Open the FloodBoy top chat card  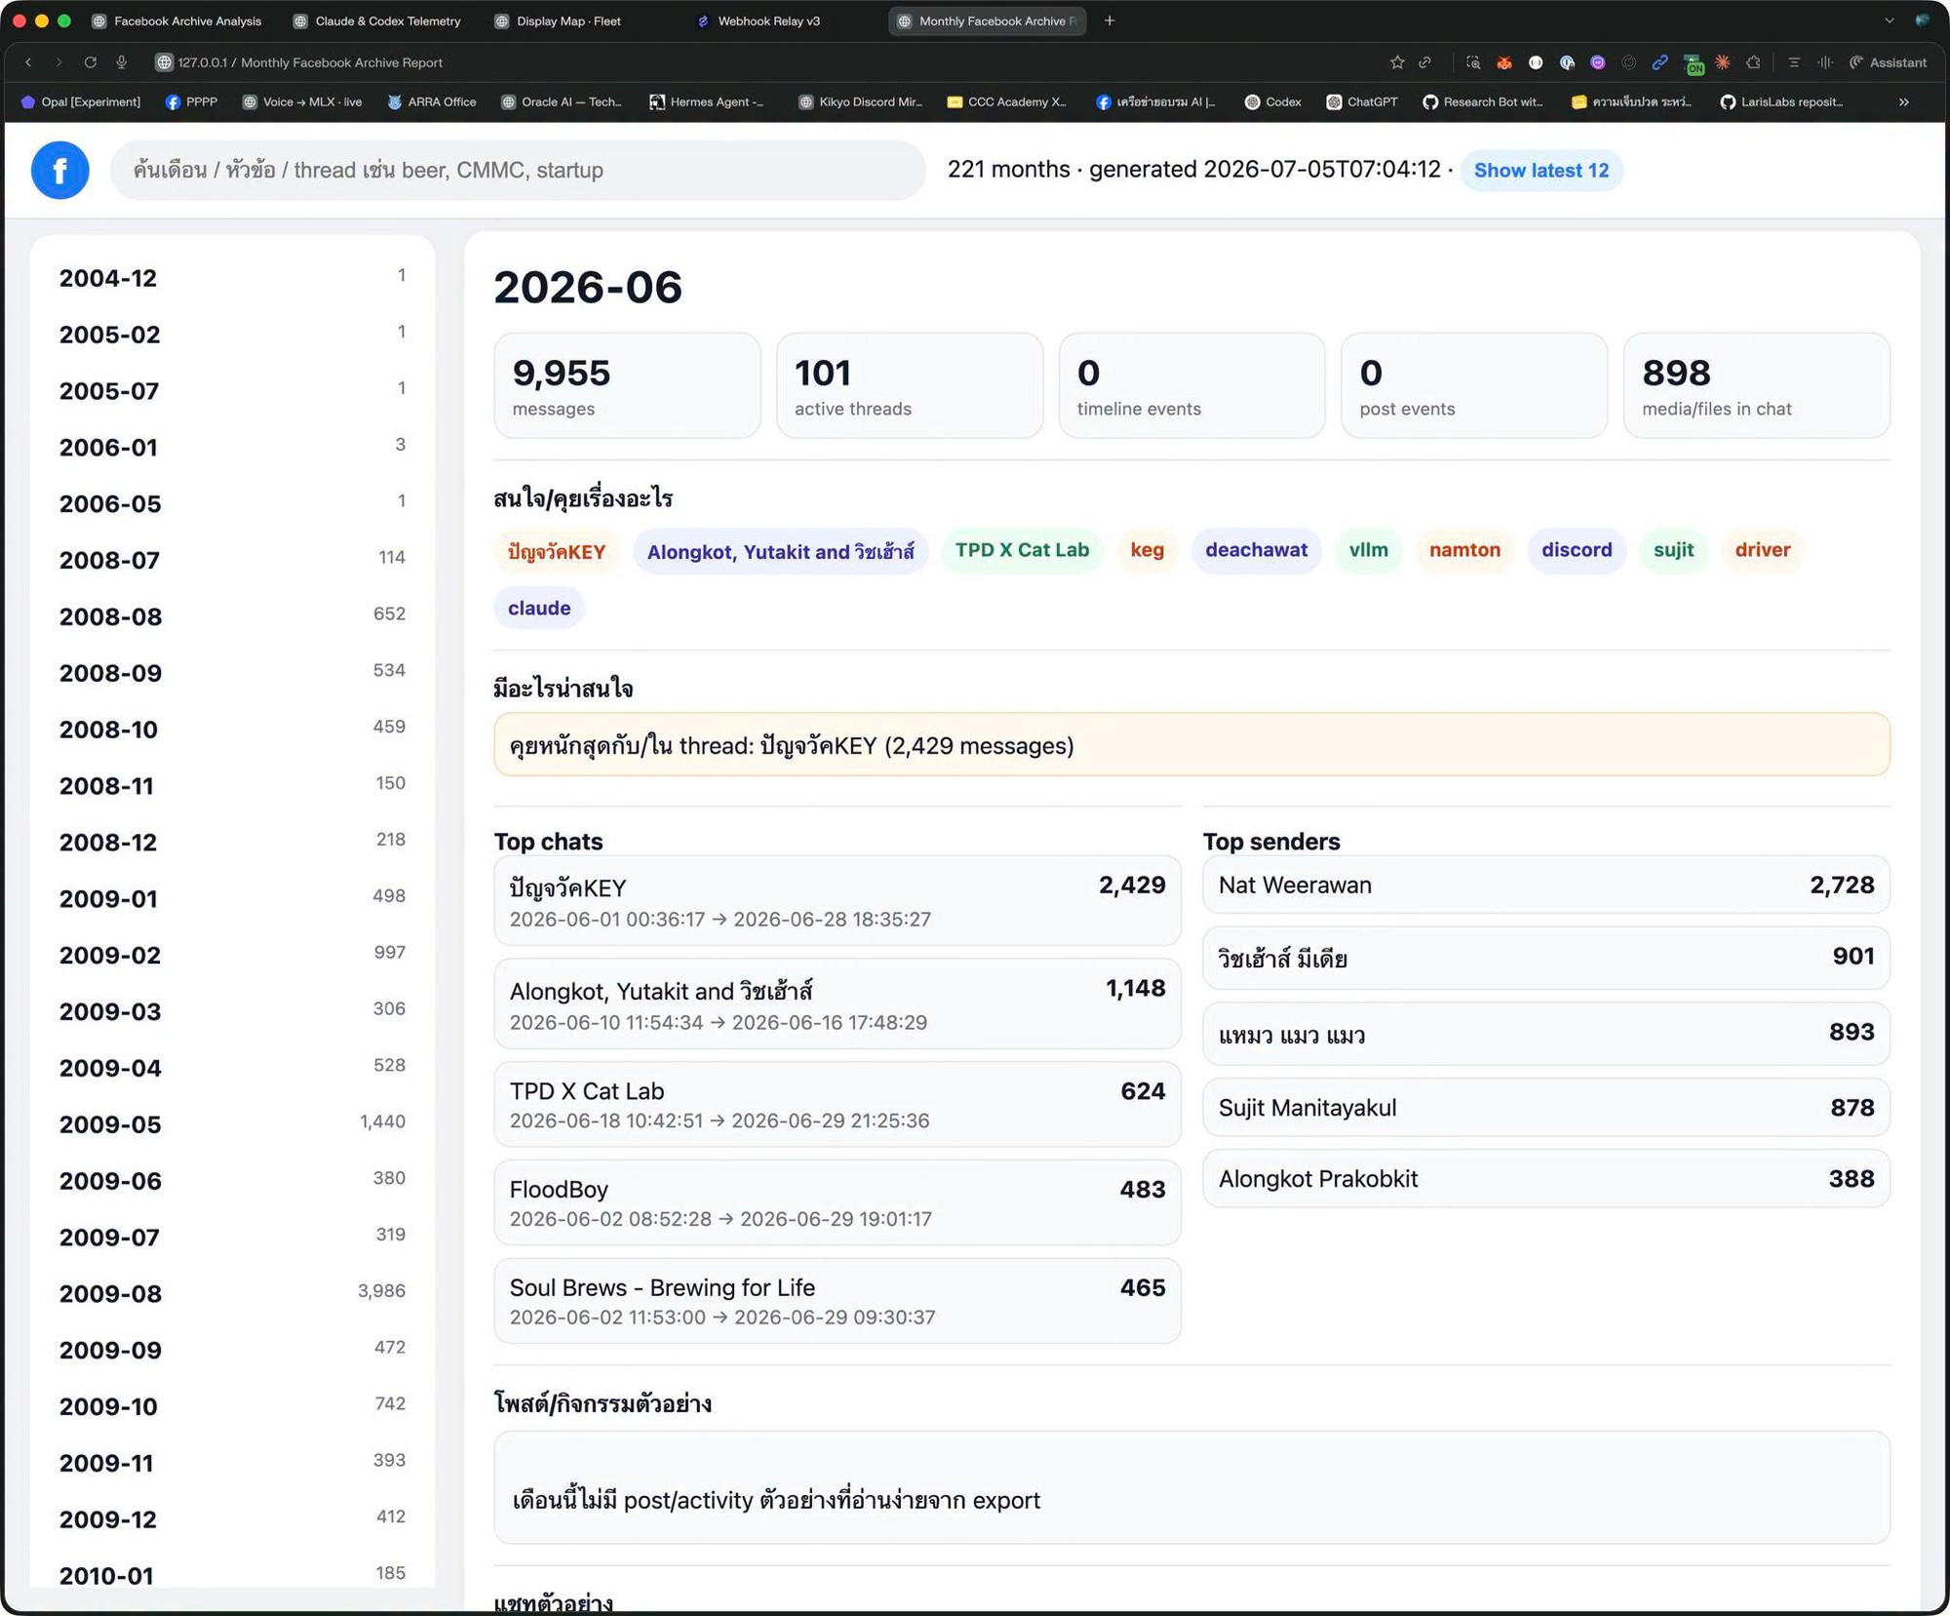(838, 1202)
